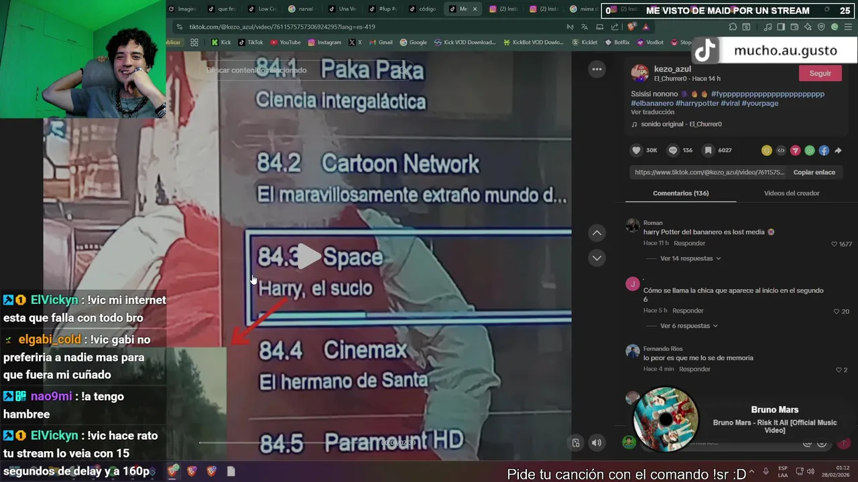Share the video to Facebook
Image resolution: width=858 pixels, height=482 pixels.
point(824,151)
